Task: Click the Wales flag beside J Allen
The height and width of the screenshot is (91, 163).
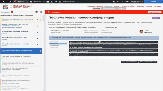Action: coord(146,33)
